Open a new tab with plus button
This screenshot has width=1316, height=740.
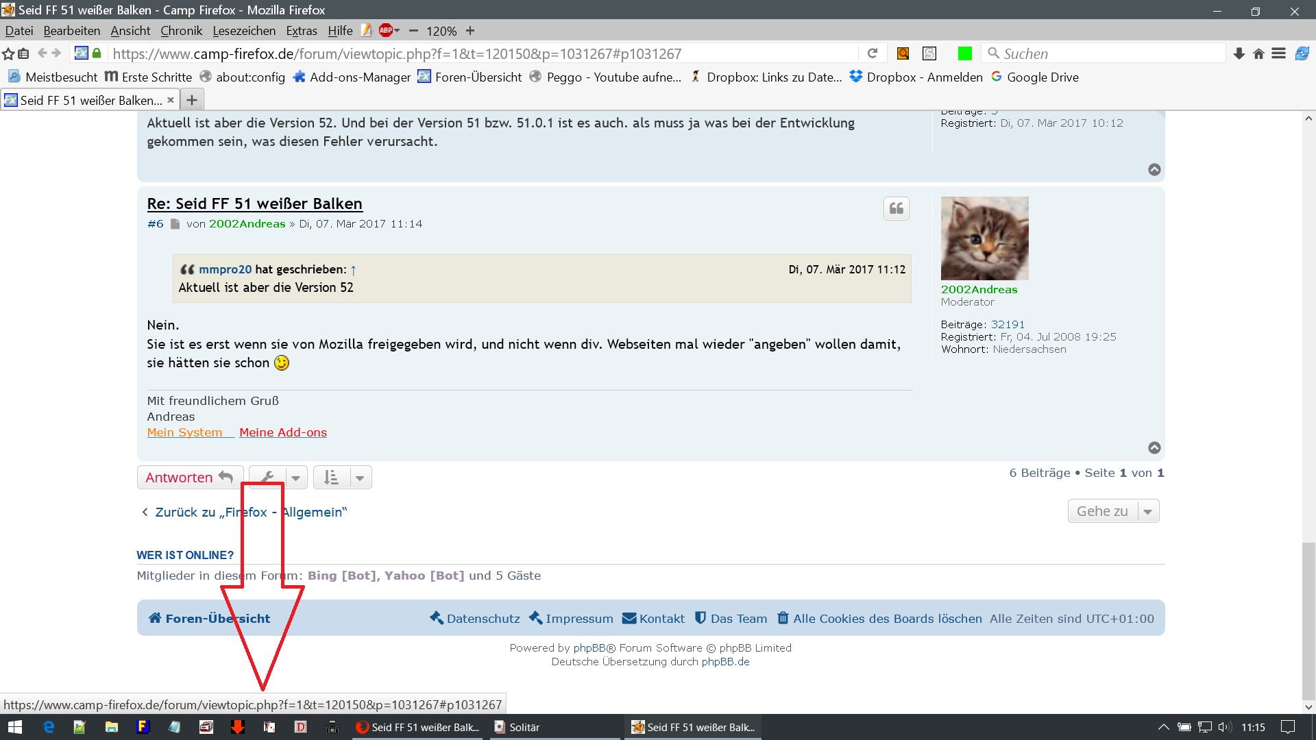tap(192, 100)
